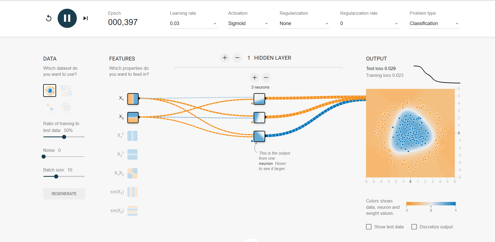Click the output heatmap visualization
Screen dimensions: 495x242
410,133
